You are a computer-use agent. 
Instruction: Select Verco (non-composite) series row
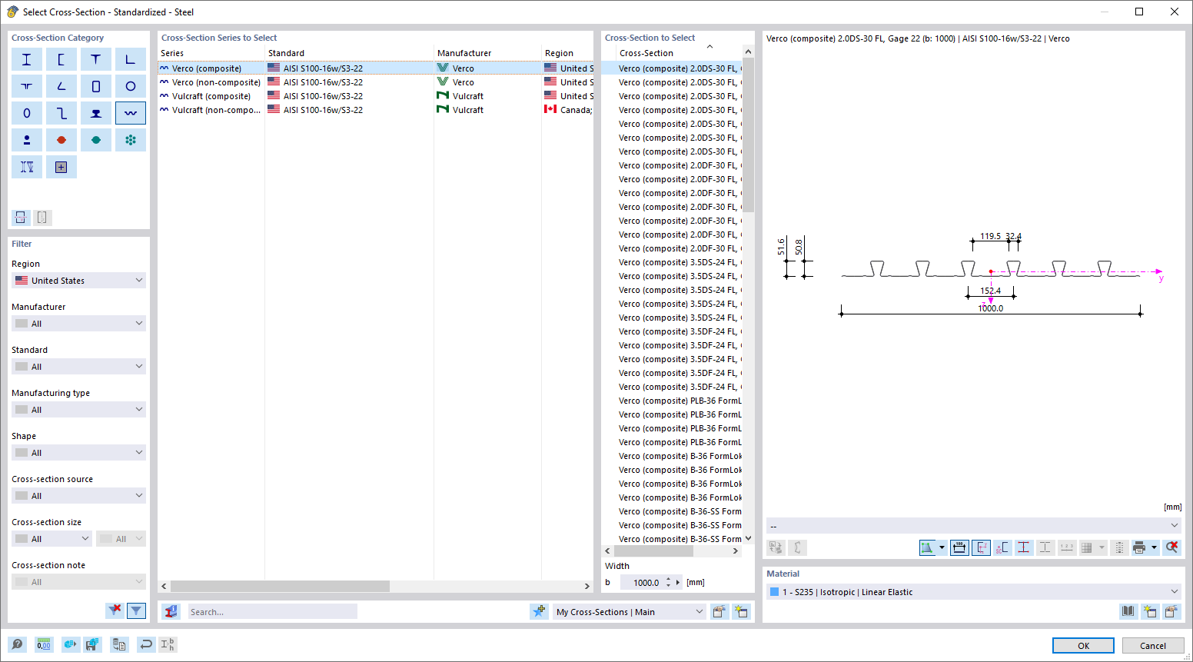(x=375, y=82)
